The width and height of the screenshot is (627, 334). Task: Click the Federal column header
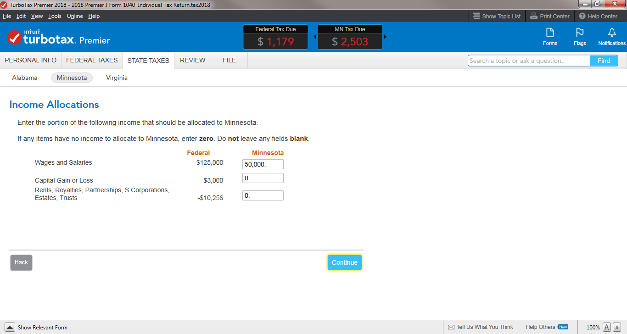[198, 153]
